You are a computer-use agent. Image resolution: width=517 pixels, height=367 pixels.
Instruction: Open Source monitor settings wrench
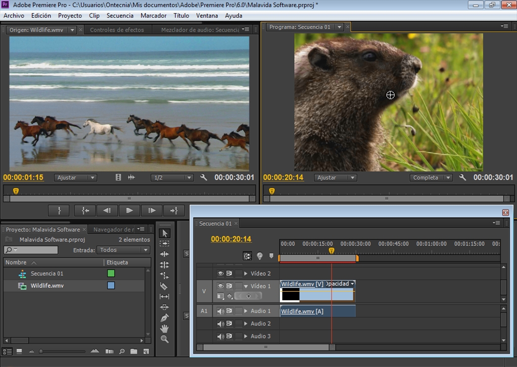pyautogui.click(x=204, y=177)
